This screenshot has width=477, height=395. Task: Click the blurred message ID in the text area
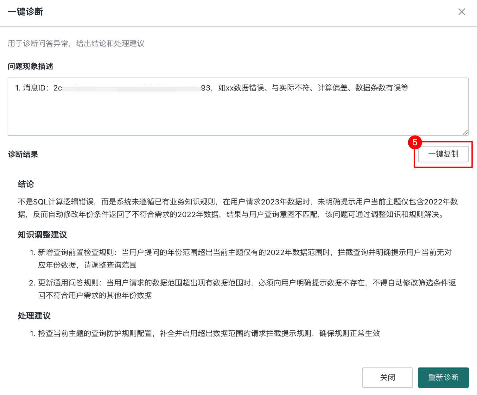[x=131, y=88]
